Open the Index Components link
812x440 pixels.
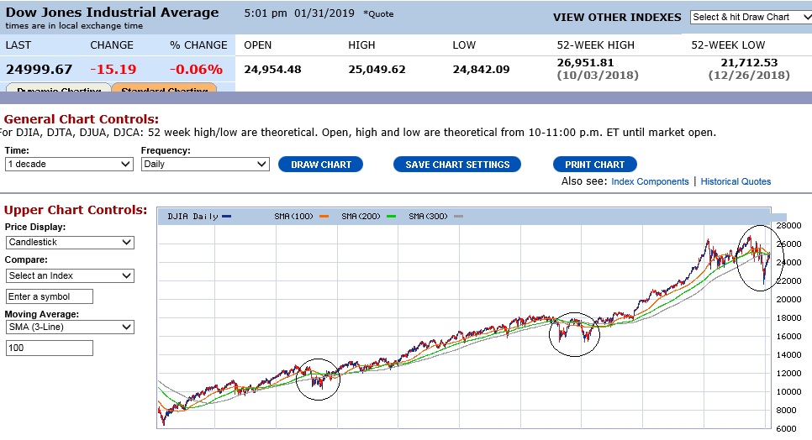point(650,181)
